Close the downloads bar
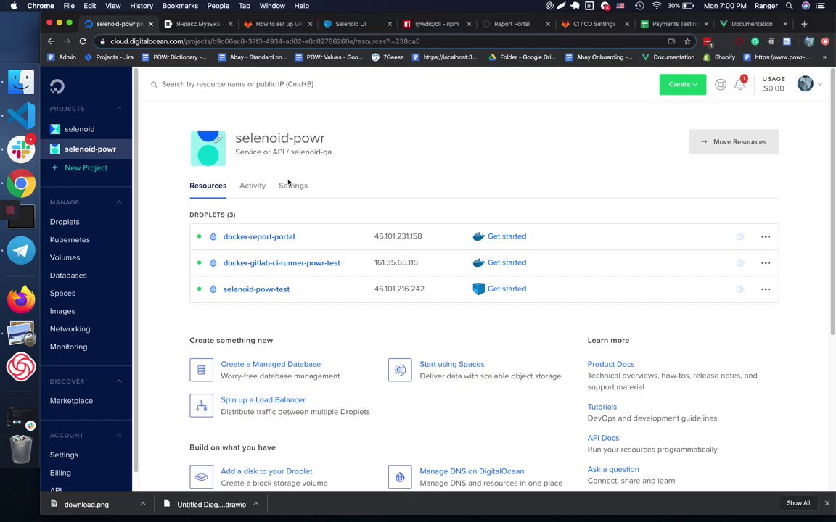The image size is (836, 522). point(827,503)
